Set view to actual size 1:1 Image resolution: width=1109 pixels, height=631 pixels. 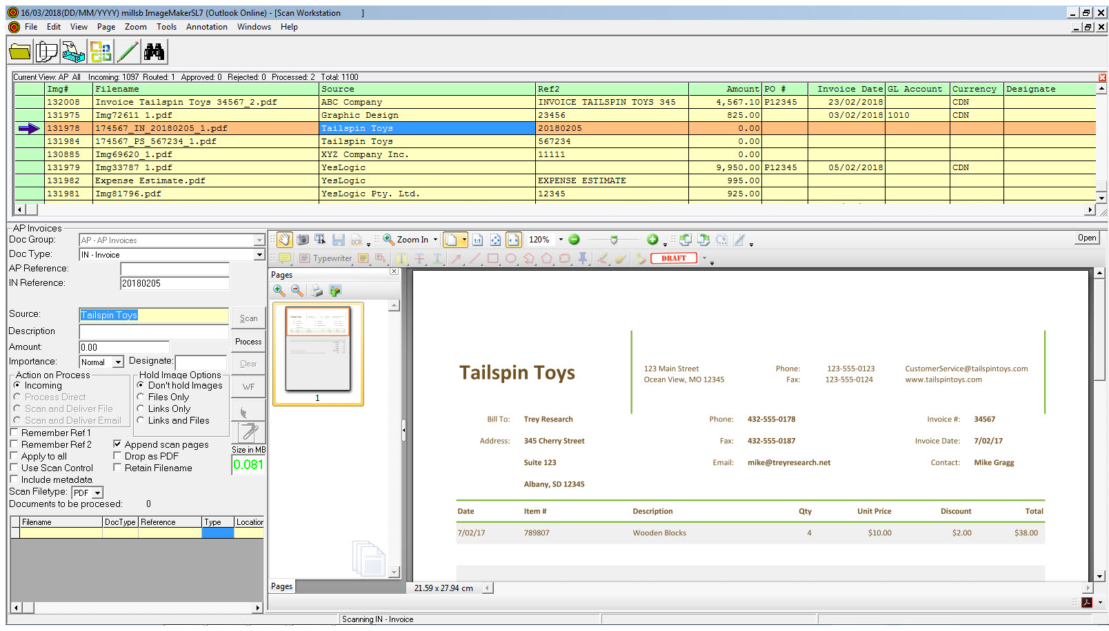pos(477,240)
